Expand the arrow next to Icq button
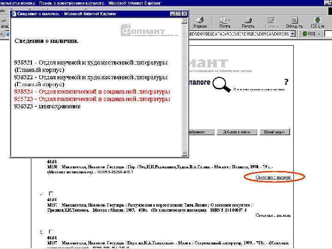The width and height of the screenshot is (332, 249). tap(319, 34)
